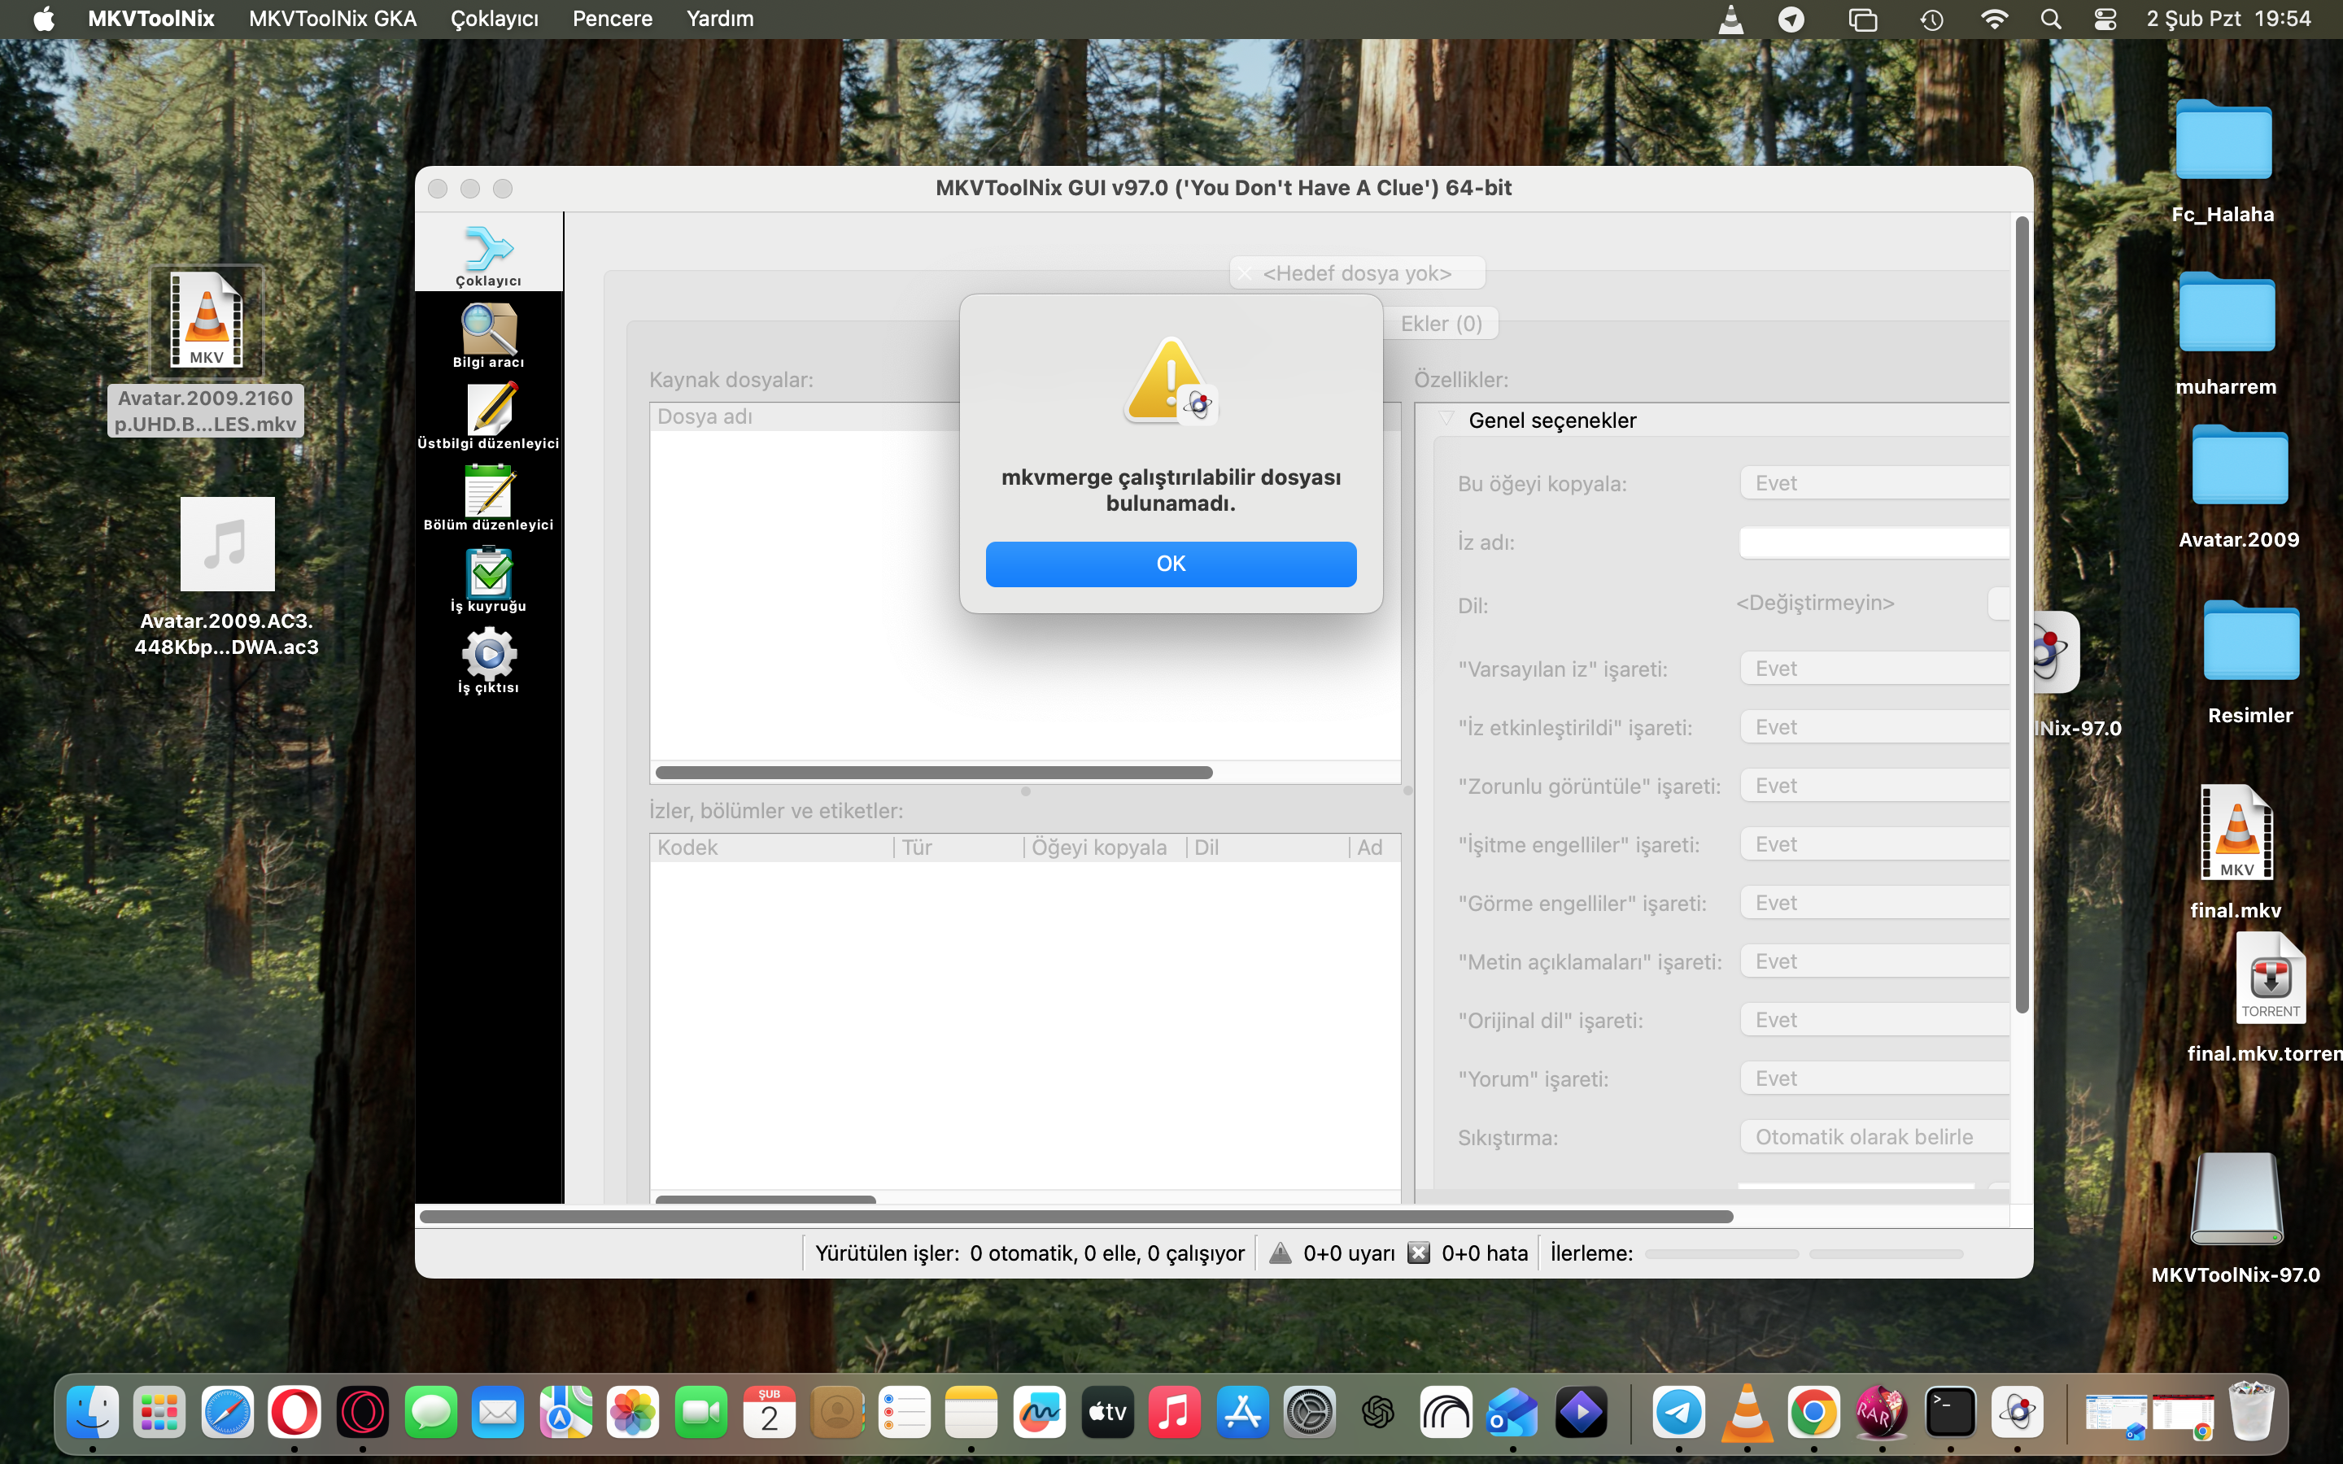The image size is (2343, 1464).
Task: Open the Çoklayıcı tool in the sidebar
Action: point(488,255)
